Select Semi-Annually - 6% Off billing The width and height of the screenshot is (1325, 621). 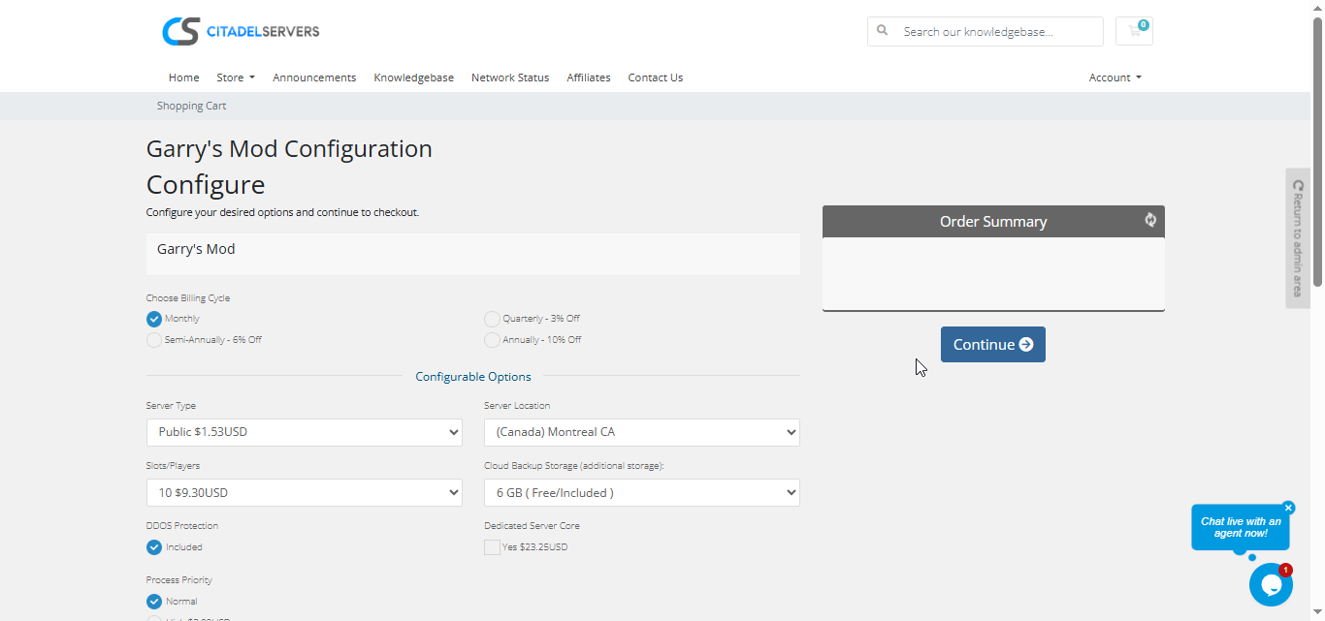tap(154, 340)
